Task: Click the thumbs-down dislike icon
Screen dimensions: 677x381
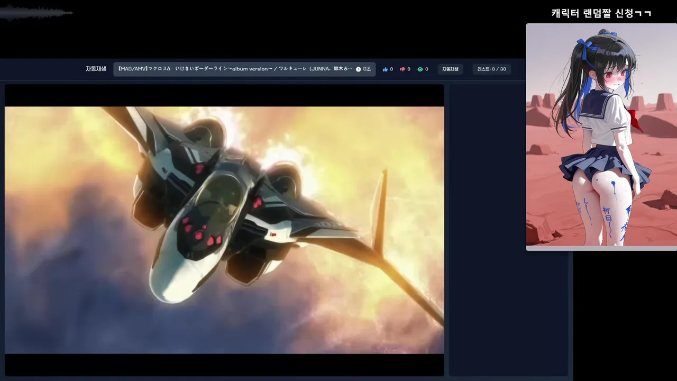Action: click(x=402, y=69)
